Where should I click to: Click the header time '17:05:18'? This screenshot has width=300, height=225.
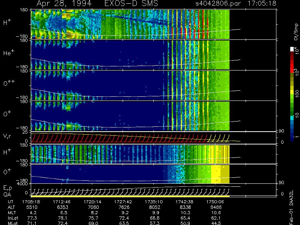pos(262,3)
